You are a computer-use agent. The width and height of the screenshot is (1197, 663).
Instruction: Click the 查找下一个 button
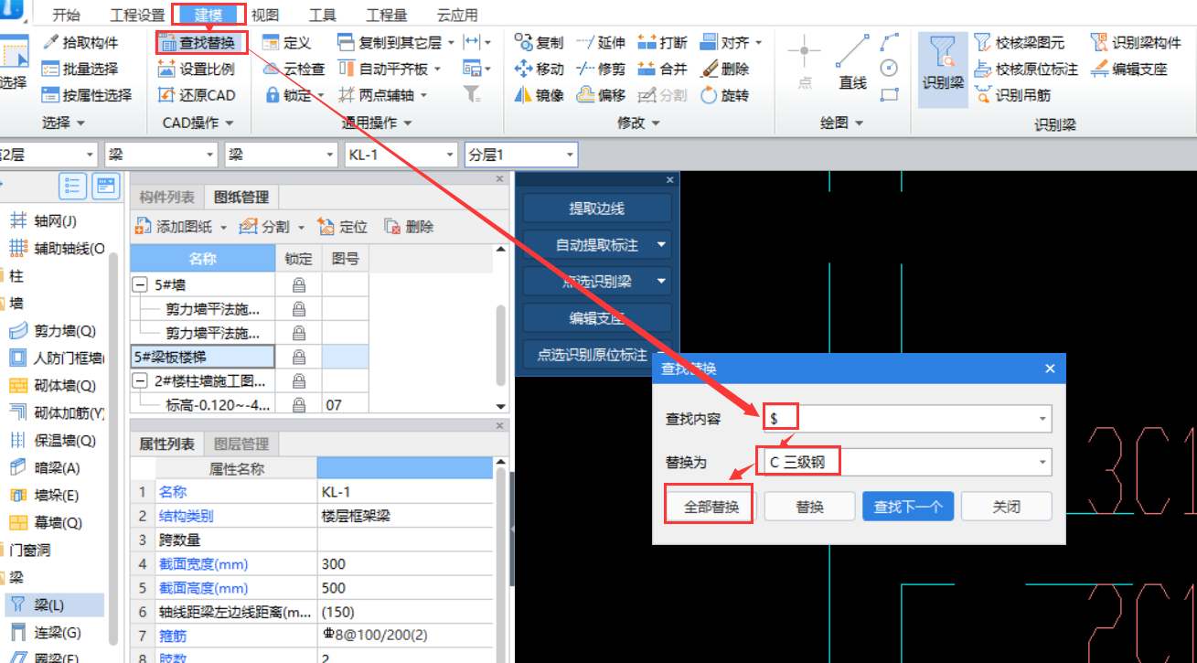pyautogui.click(x=908, y=507)
